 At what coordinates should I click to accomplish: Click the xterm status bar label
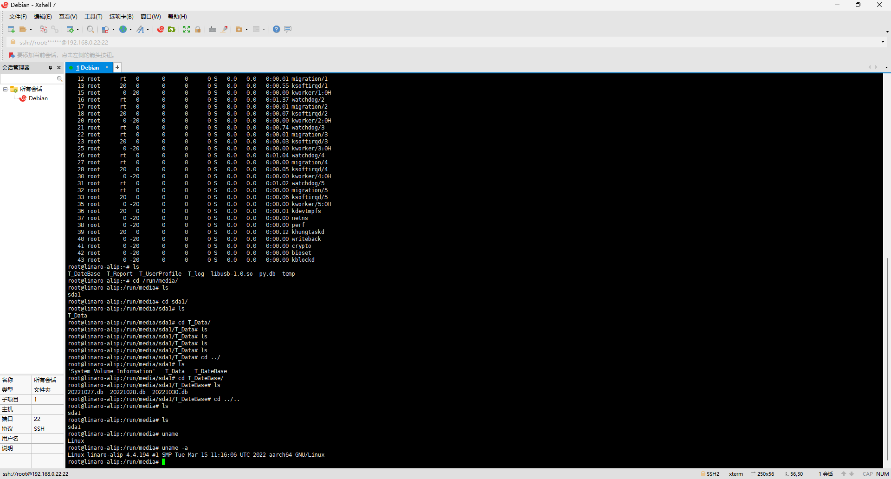(x=736, y=474)
